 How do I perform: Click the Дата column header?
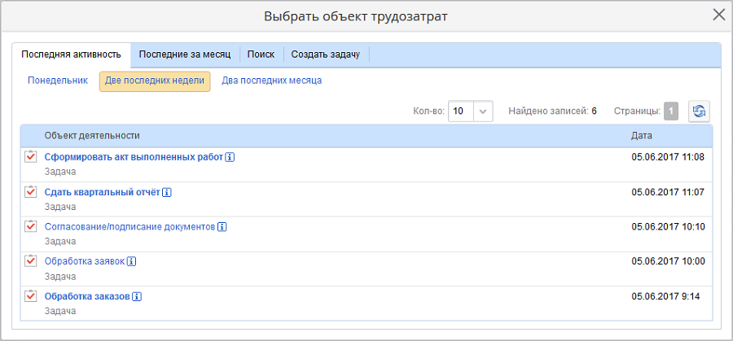[x=641, y=135]
